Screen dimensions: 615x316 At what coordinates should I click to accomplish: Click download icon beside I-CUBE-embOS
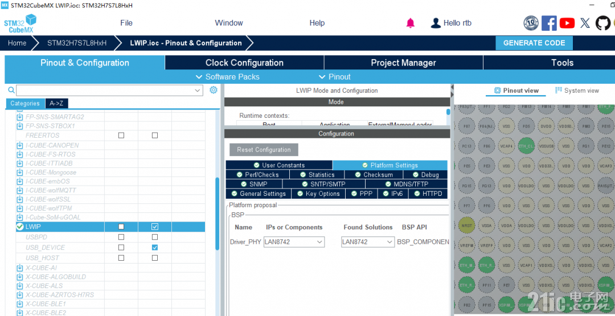coord(19,181)
